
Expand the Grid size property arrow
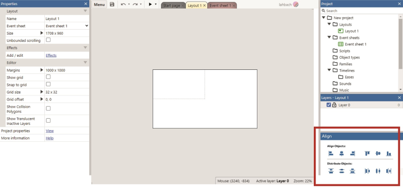pyautogui.click(x=42, y=92)
